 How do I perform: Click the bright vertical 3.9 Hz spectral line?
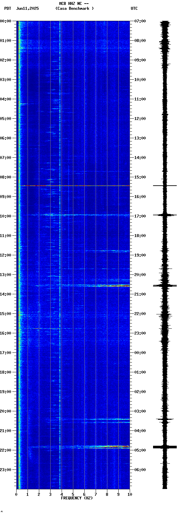tap(60, 255)
